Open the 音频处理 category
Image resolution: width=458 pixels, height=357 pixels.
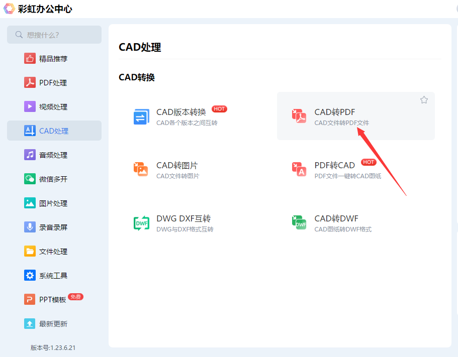coord(54,155)
